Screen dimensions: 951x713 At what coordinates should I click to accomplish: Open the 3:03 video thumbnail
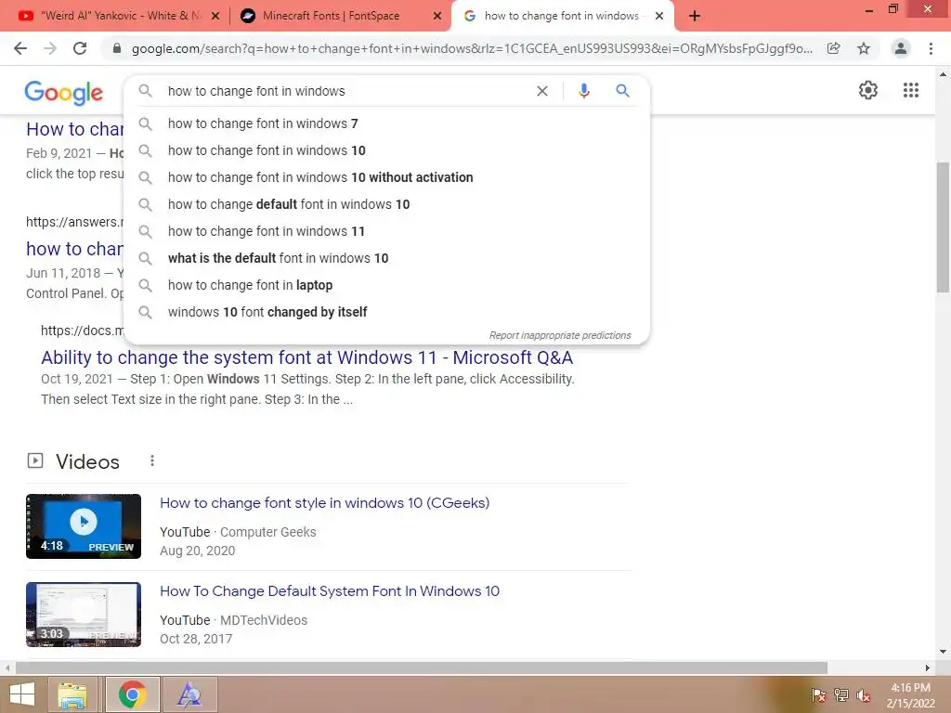(x=84, y=615)
